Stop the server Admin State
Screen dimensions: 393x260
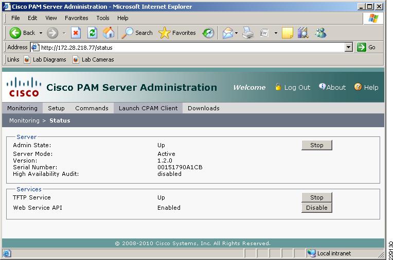(317, 145)
